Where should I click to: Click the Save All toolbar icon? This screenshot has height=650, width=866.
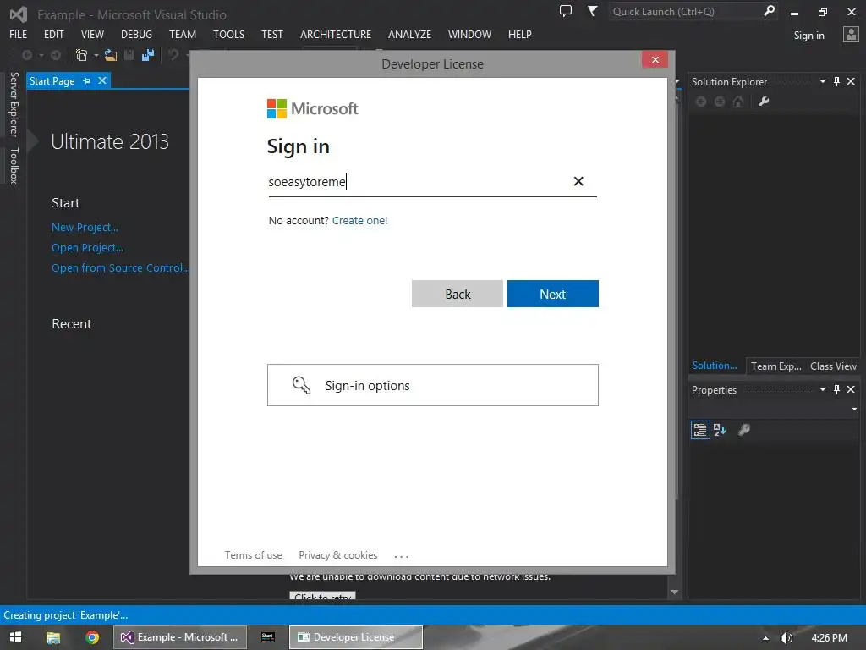click(x=147, y=55)
